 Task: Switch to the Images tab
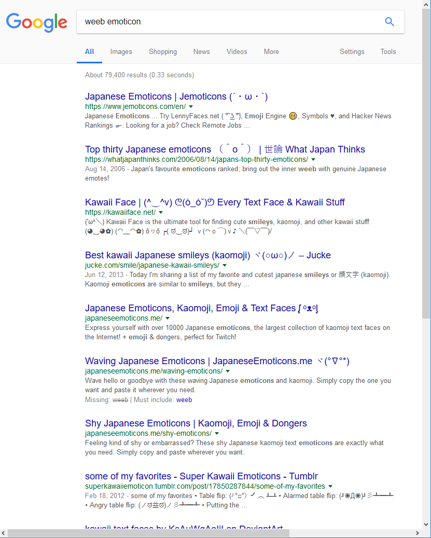point(121,52)
